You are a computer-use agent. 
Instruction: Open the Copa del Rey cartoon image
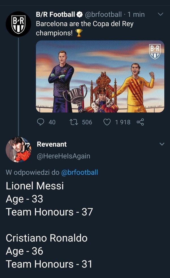(100, 76)
